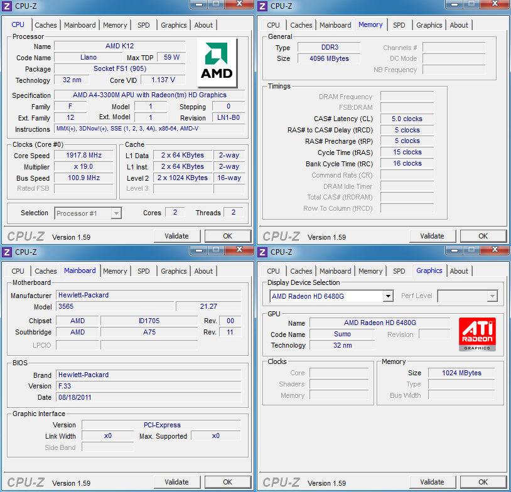511x492 pixels.
Task: Click the CPU-Z app icon in Memory window title bar
Action: [262, 6]
